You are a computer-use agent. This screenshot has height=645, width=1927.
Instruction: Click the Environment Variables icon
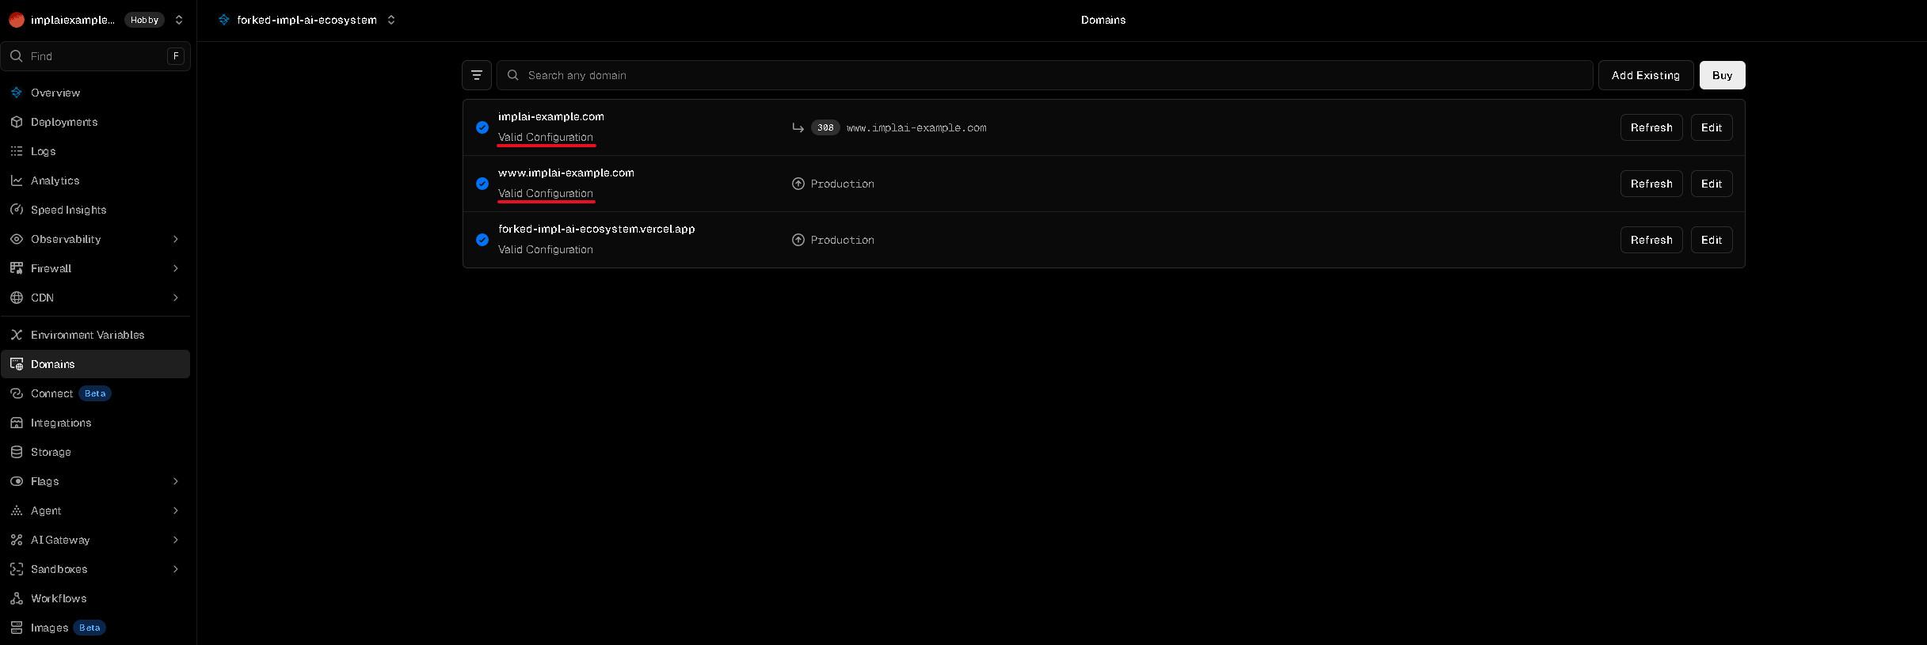(x=17, y=335)
